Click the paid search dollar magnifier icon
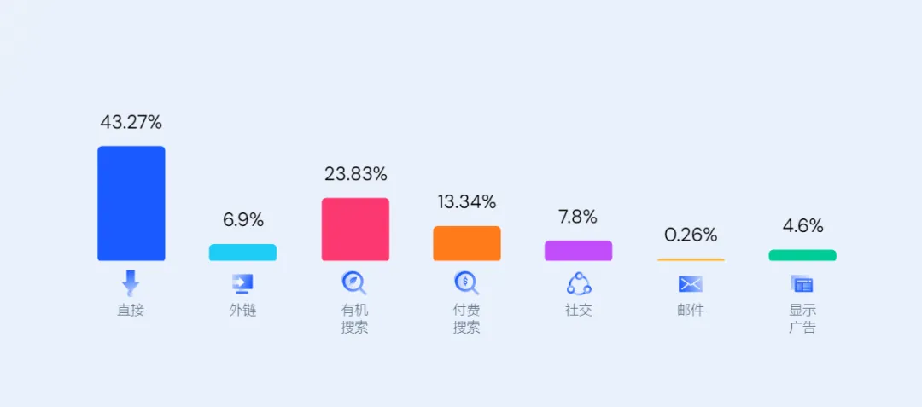The height and width of the screenshot is (407, 922). 466,282
